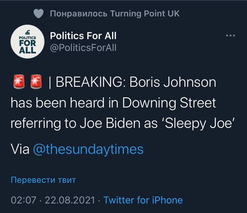This screenshot has height=213, width=247.
Task: Click the 02:07 timestamp
Action: (23, 200)
